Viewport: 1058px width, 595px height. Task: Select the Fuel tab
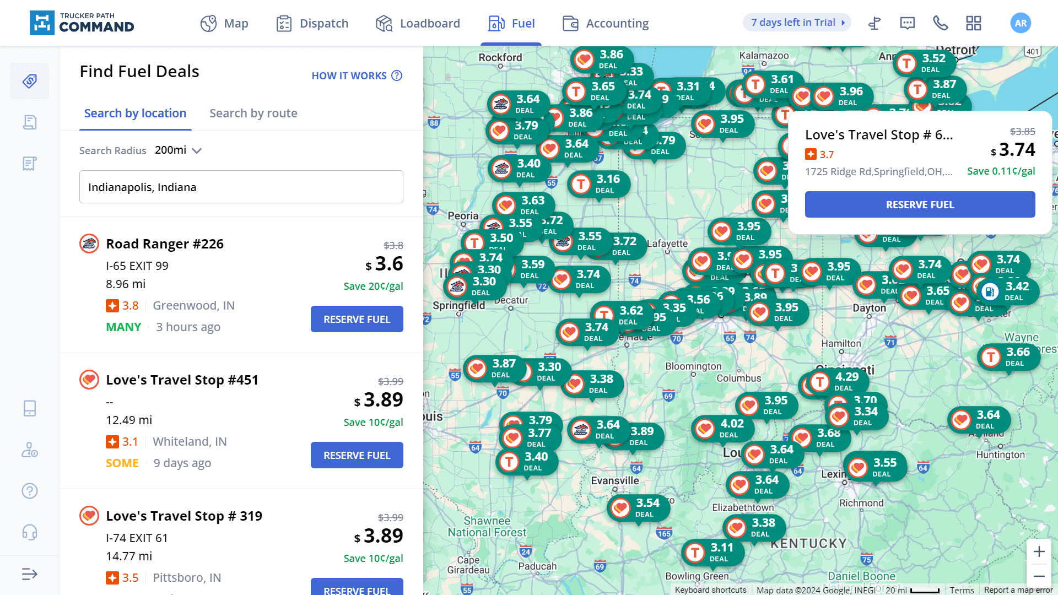[511, 23]
